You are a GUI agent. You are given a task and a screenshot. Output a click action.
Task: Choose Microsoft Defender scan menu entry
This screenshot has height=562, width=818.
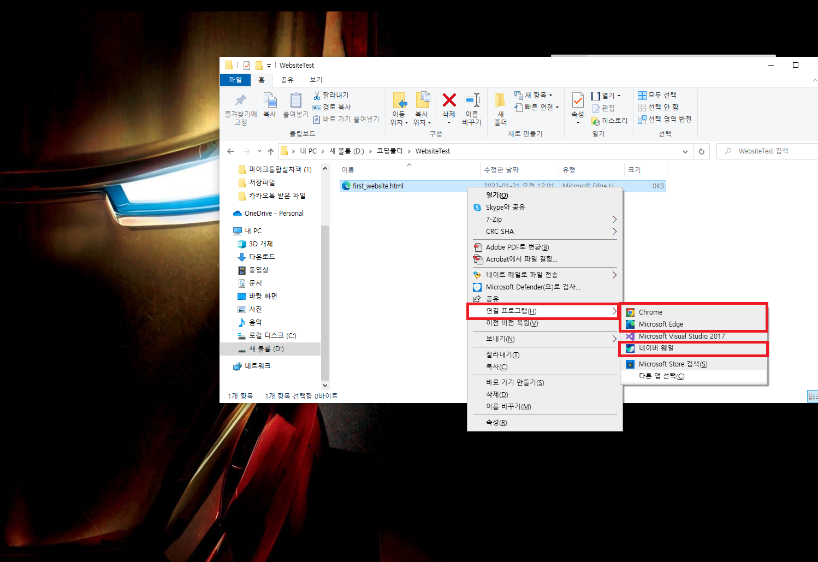coord(544,287)
